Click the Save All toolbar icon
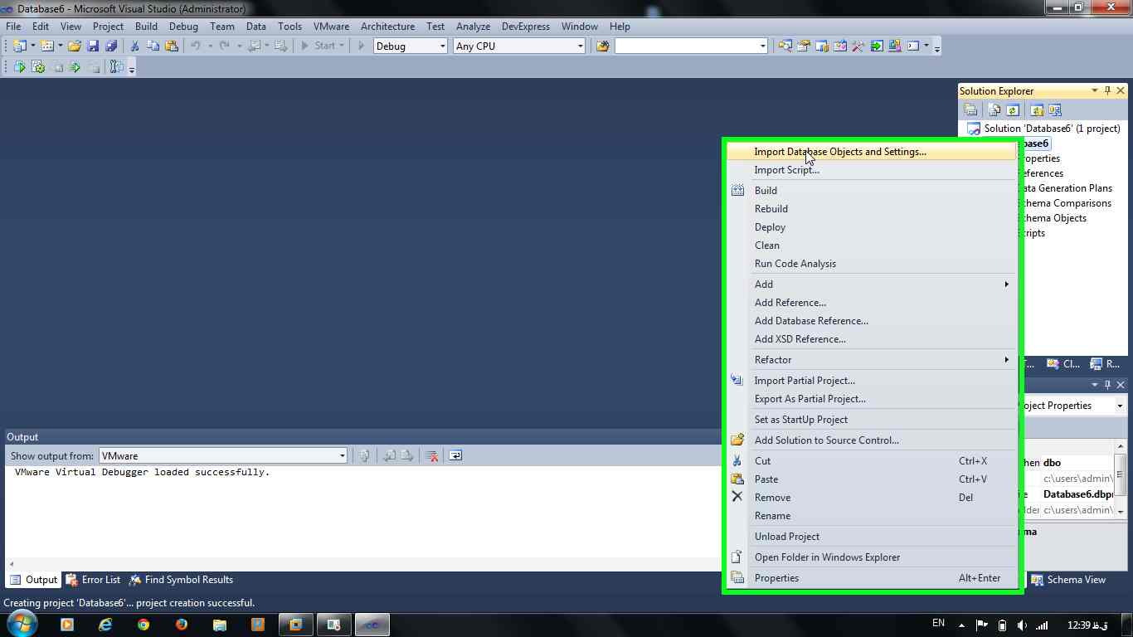This screenshot has width=1133, height=637. [110, 46]
